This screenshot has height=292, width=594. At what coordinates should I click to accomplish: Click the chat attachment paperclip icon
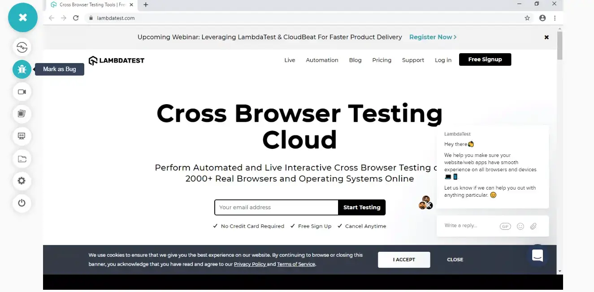click(533, 226)
